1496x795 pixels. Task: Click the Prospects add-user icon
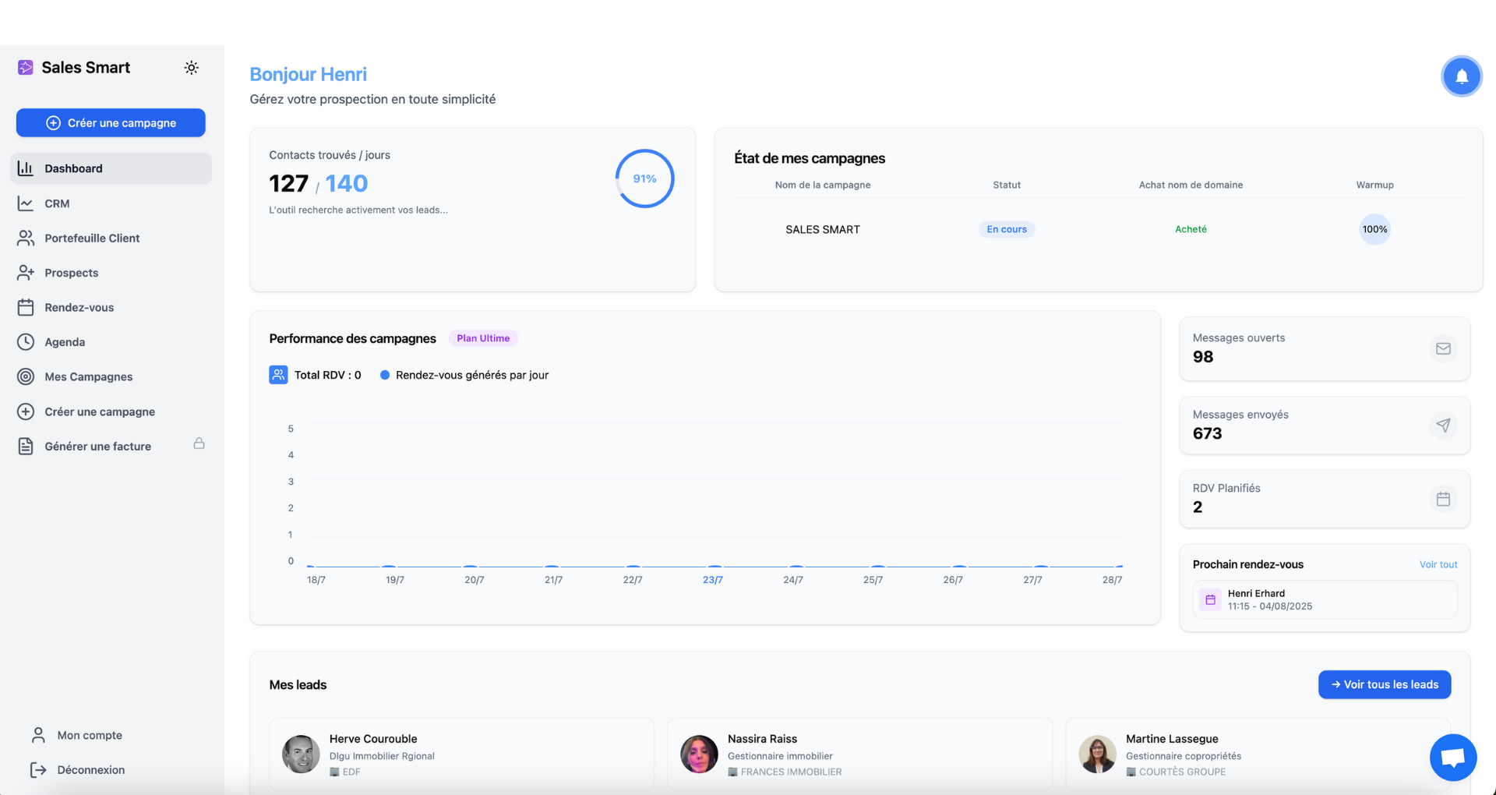click(26, 273)
